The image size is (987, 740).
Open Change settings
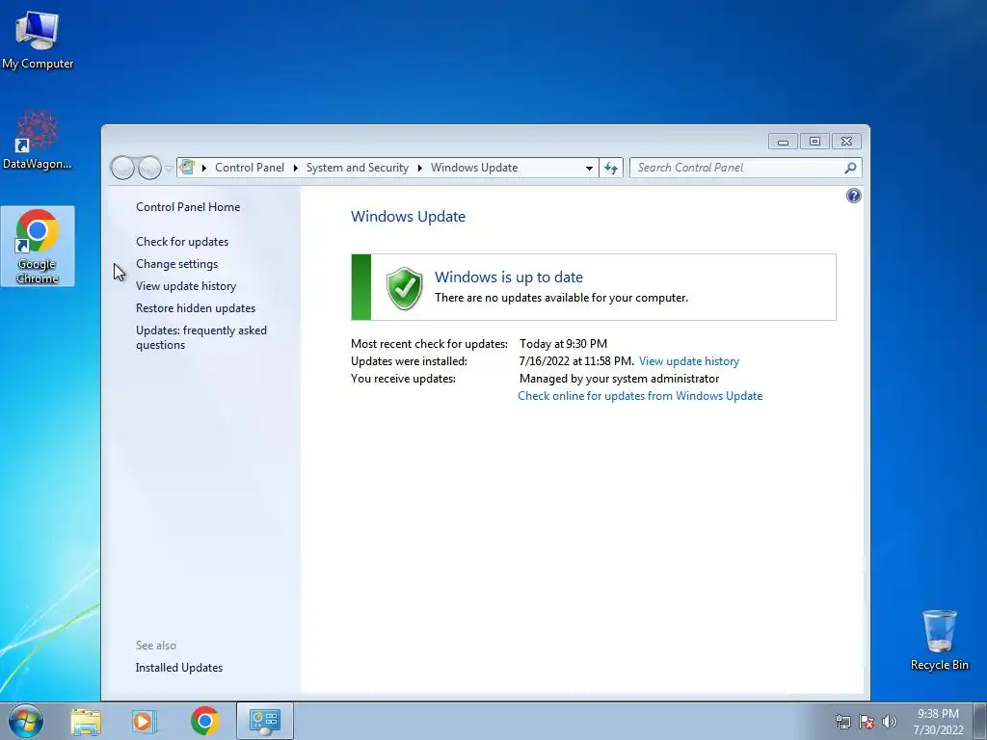tap(177, 264)
